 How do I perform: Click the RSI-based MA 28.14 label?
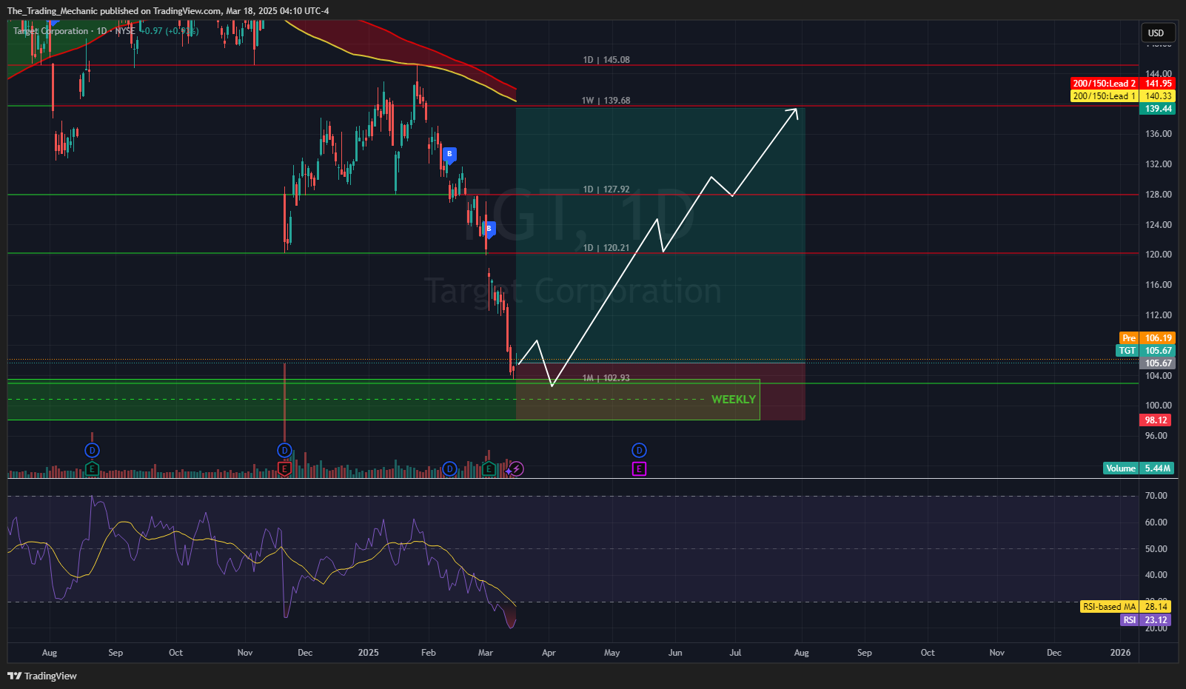(x=1127, y=607)
